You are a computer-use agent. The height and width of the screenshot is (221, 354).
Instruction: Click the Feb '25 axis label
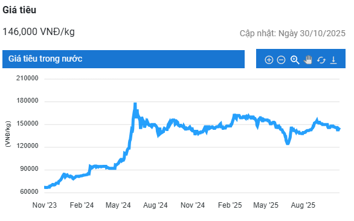click(230, 205)
